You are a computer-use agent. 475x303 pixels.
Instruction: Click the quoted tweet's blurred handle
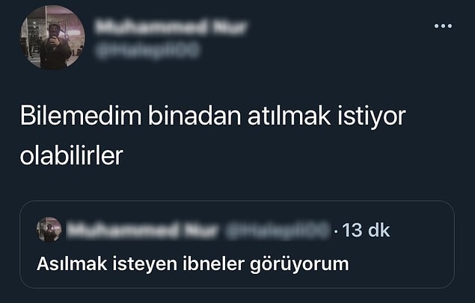pyautogui.click(x=278, y=230)
